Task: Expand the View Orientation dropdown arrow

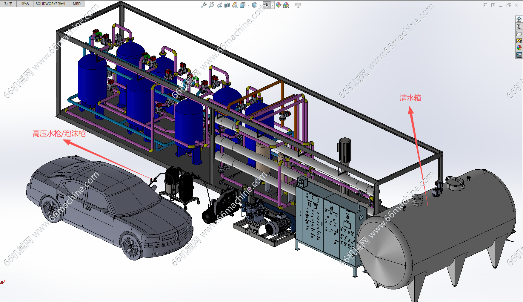Action: pos(248,5)
